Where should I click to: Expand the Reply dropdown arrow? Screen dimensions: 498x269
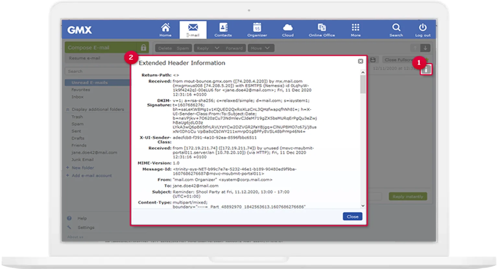pyautogui.click(x=217, y=48)
